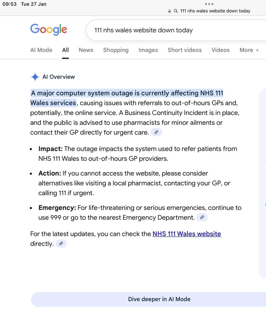Tap the three-dots multitasking icon at top
The image size is (266, 314).
[x=209, y=4]
